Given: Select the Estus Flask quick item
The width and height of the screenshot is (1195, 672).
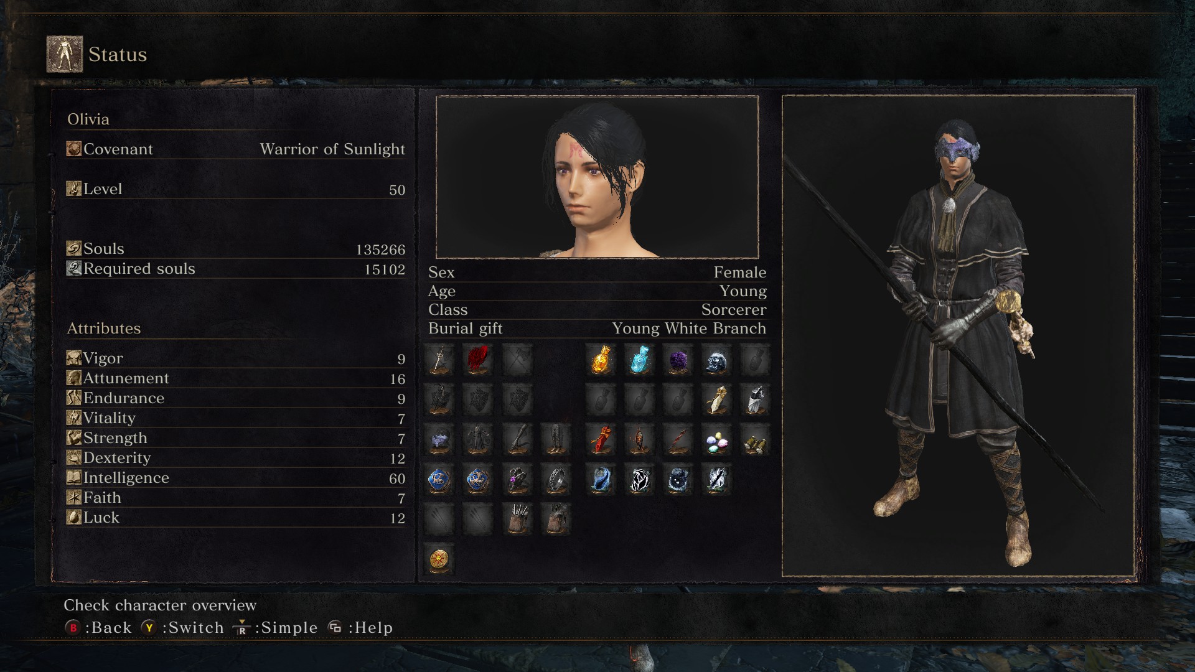Looking at the screenshot, I should (x=601, y=360).
